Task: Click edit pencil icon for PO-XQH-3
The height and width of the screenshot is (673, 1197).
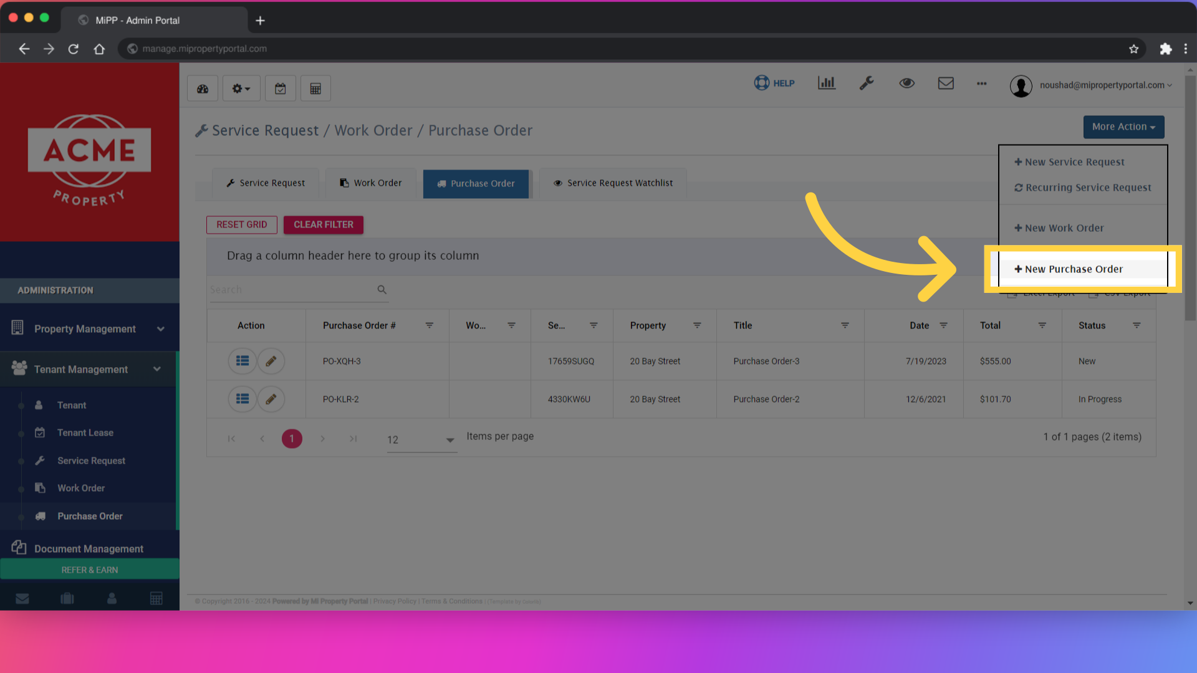Action: click(x=271, y=361)
